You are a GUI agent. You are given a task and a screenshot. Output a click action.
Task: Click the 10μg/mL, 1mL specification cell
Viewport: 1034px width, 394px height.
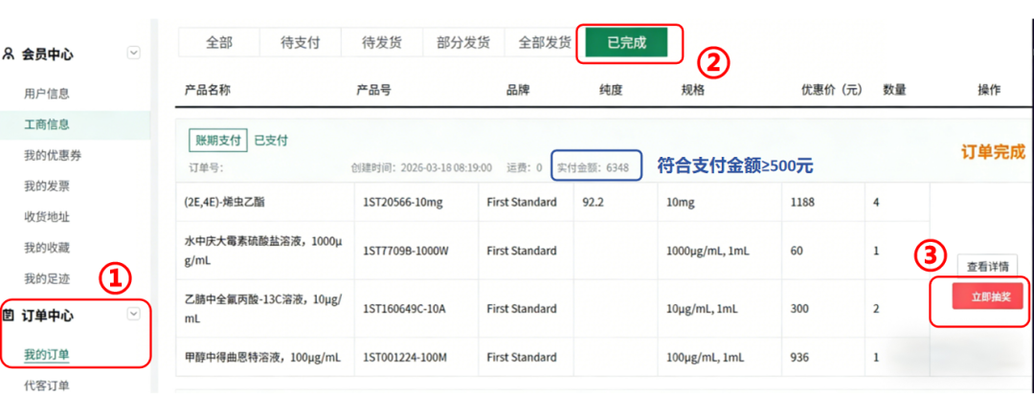(702, 309)
